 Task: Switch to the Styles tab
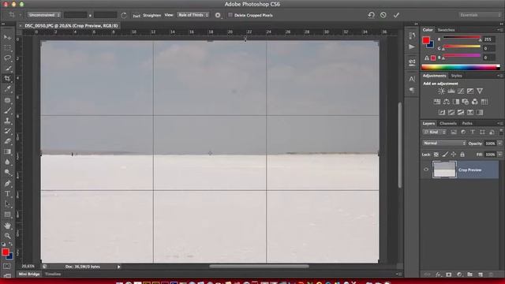click(x=456, y=76)
